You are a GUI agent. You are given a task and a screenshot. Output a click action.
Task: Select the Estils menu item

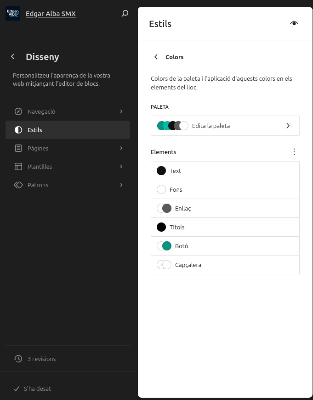pyautogui.click(x=68, y=130)
